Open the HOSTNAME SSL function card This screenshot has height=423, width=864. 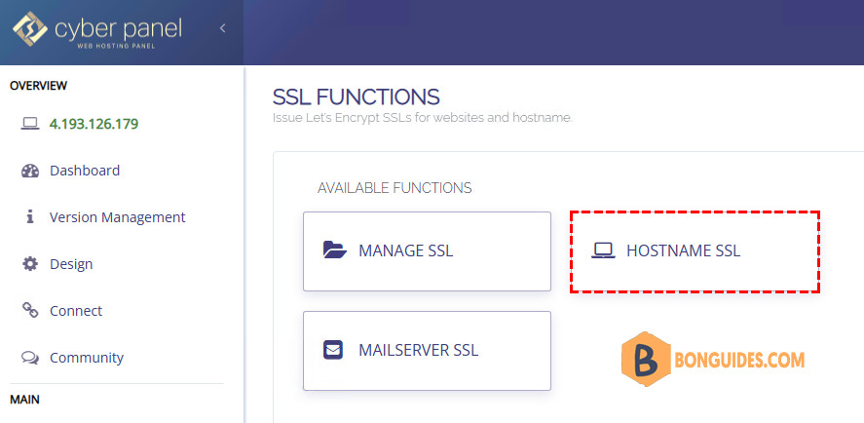[x=695, y=251]
